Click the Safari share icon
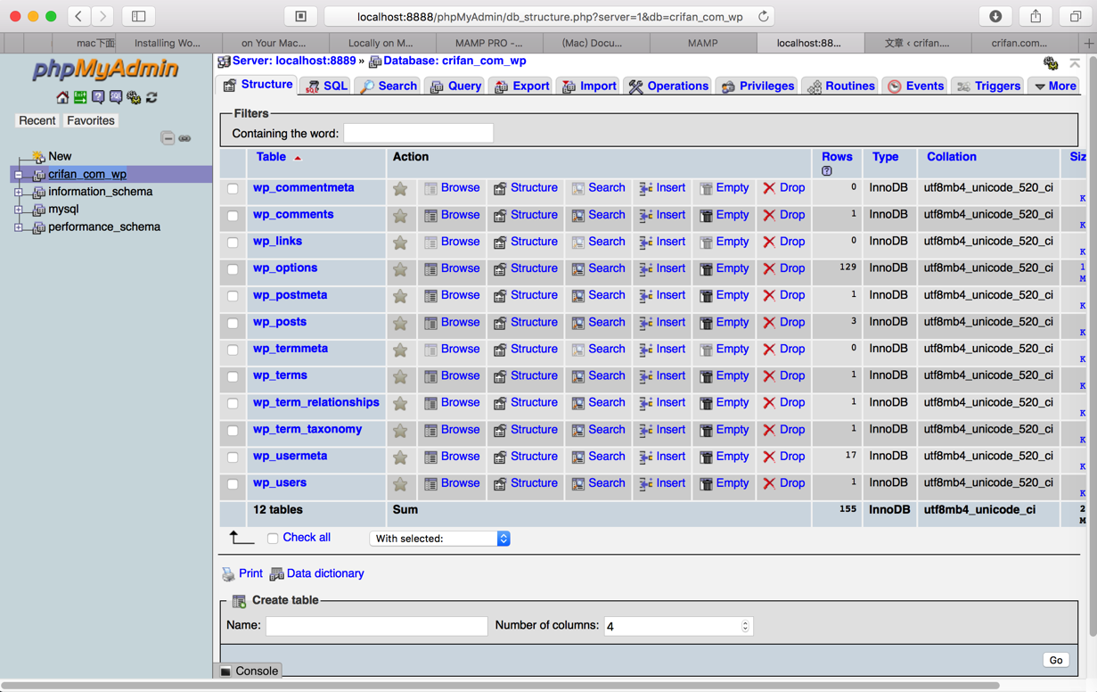The image size is (1097, 692). click(x=1036, y=16)
